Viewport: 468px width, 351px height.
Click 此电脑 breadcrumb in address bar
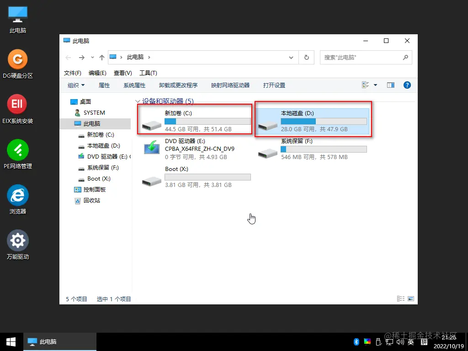135,57
